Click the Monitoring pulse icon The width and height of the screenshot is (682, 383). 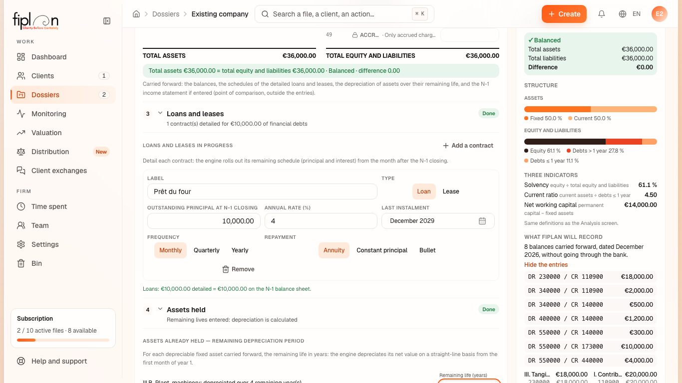click(x=21, y=114)
